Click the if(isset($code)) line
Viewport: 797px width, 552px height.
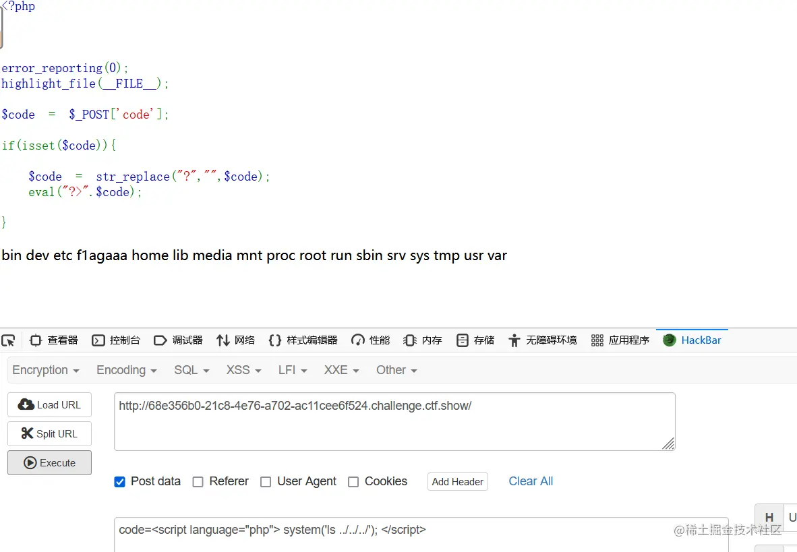click(59, 146)
